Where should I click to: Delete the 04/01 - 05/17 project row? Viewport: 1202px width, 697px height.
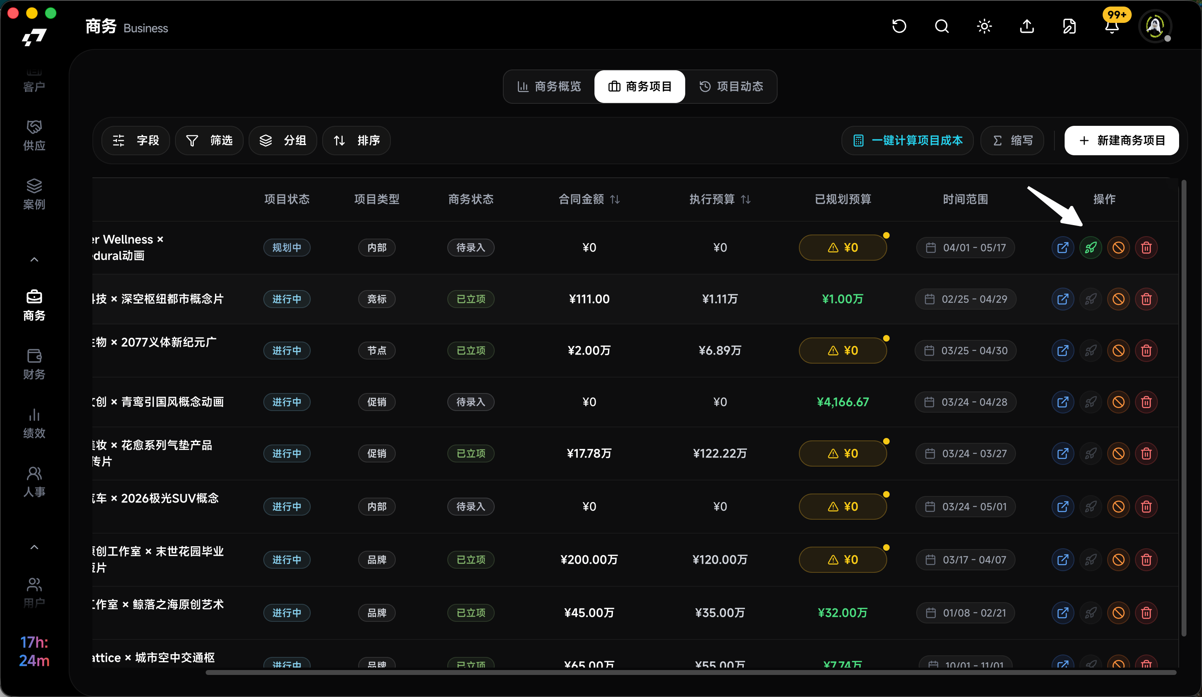coord(1146,248)
